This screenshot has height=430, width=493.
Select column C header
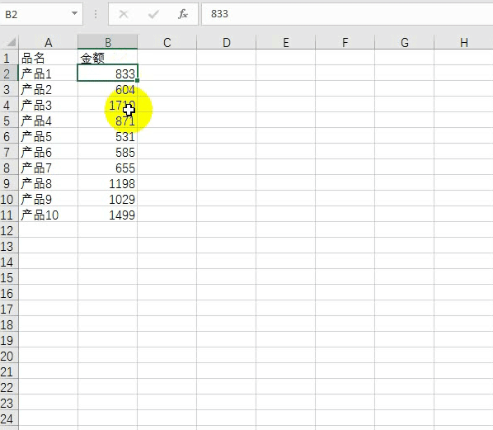pos(167,42)
